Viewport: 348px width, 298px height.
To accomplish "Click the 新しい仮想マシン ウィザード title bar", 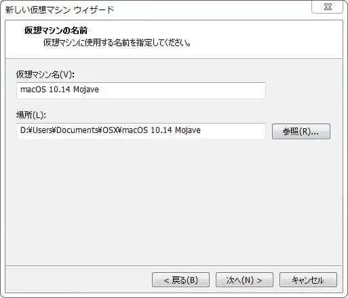I will [60, 10].
